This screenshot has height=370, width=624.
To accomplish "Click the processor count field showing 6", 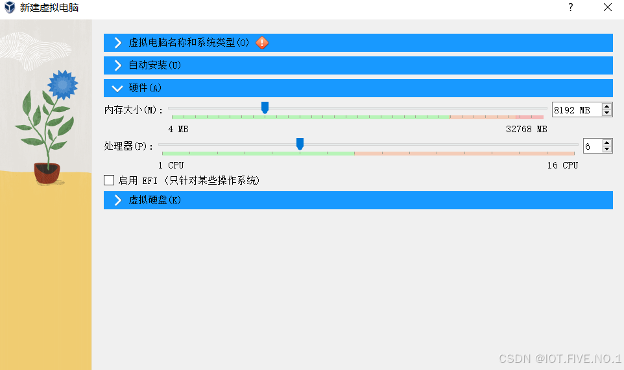I will point(593,146).
